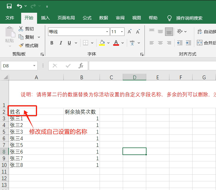Expand the 复制 dropdown arrow
The width and height of the screenshot is (216, 190).
[39, 37]
